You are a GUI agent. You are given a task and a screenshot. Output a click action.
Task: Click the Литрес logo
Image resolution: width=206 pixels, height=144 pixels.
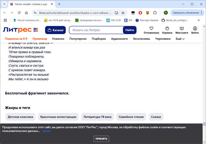[21, 30]
